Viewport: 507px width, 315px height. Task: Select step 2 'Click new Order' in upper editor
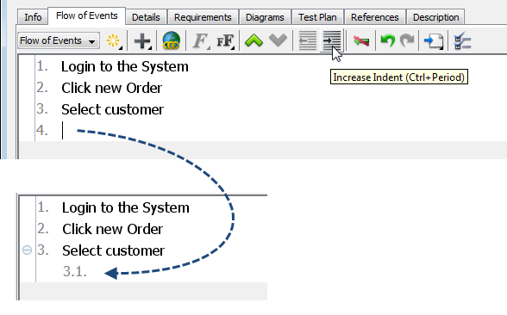click(x=111, y=88)
